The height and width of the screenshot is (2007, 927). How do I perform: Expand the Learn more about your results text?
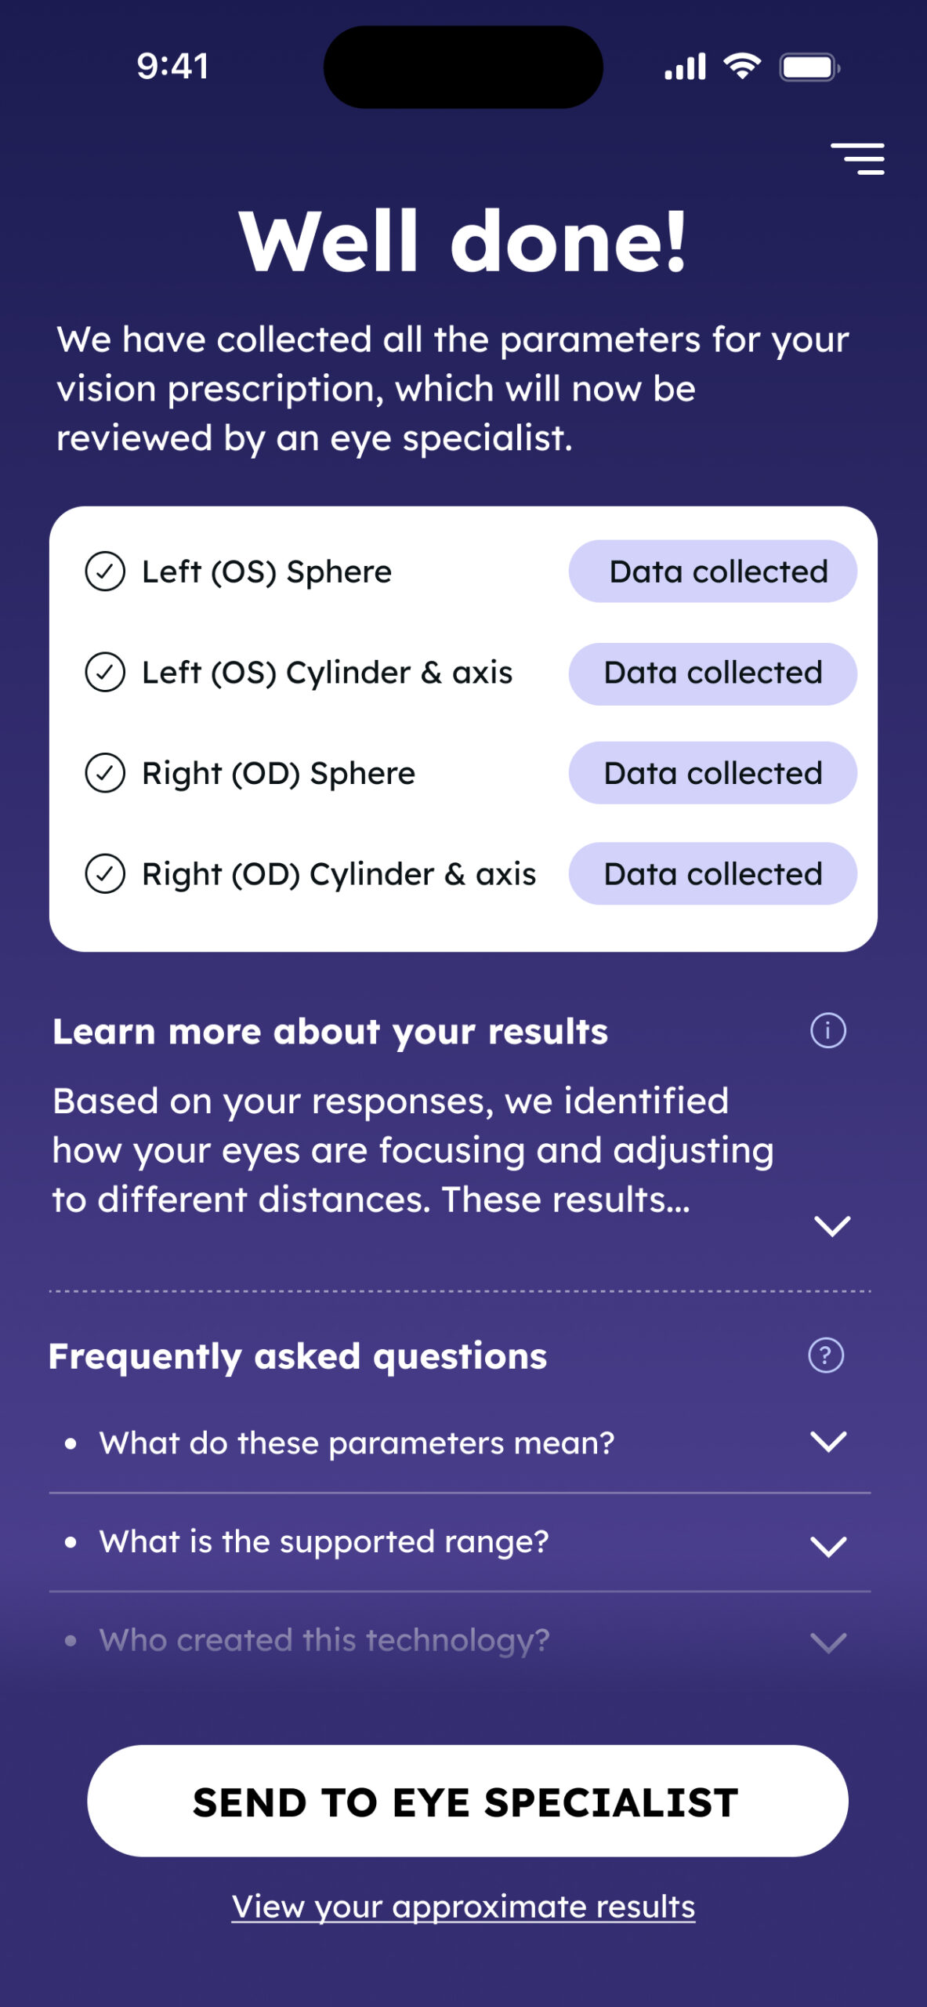[x=832, y=1225]
